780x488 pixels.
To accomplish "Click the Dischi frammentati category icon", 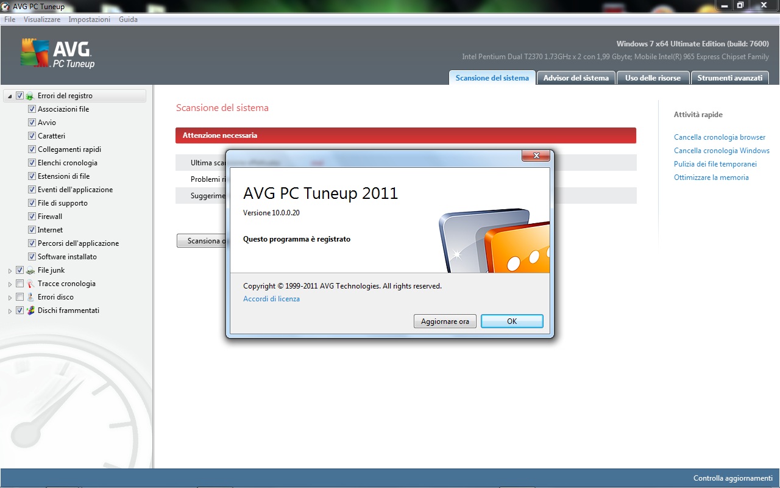I will coord(30,310).
